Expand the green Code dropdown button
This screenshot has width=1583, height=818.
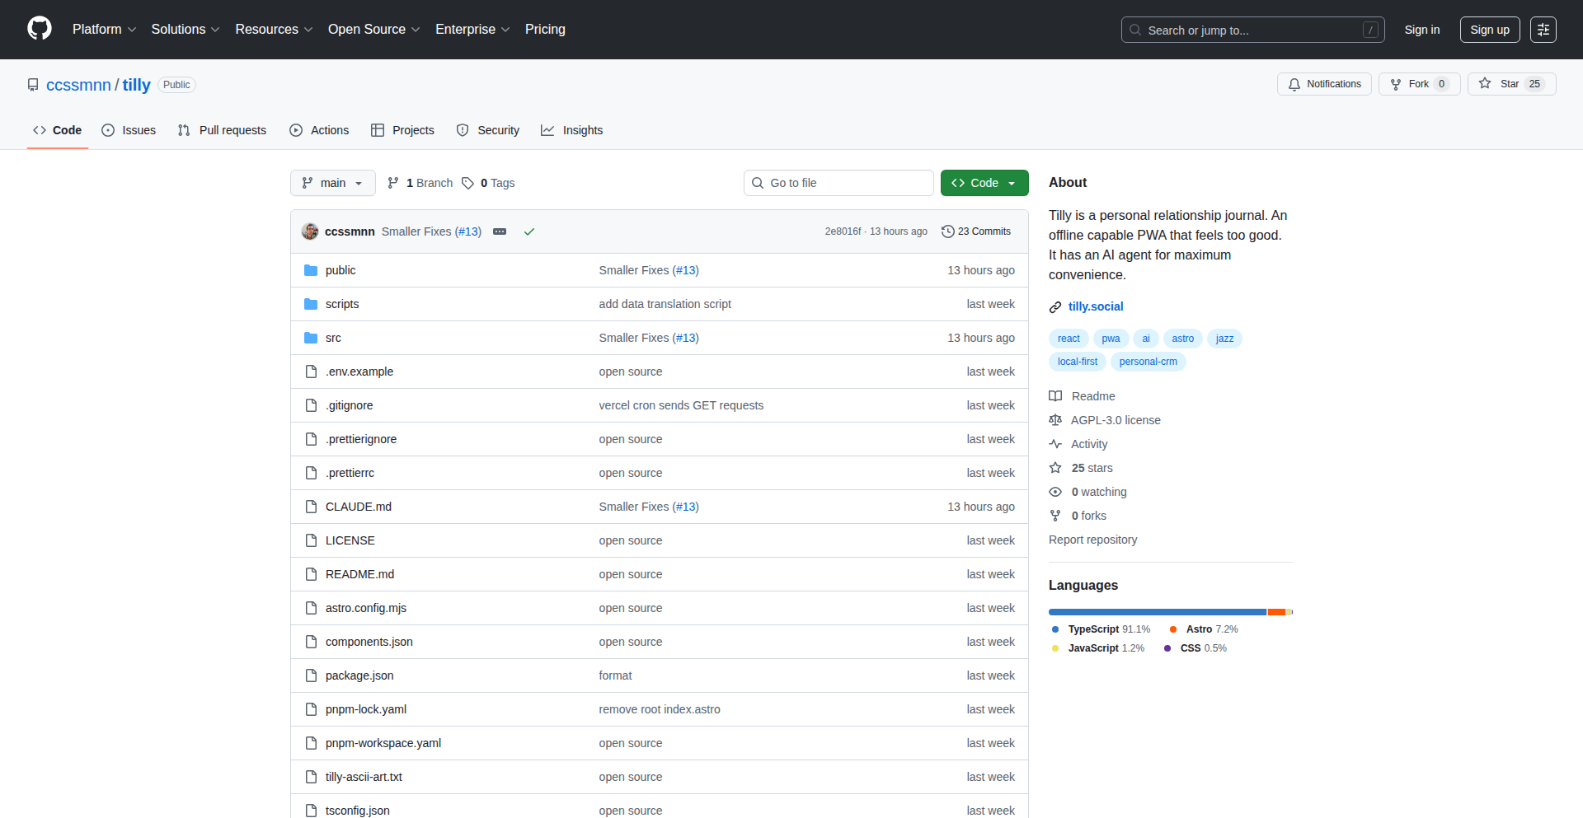click(984, 183)
